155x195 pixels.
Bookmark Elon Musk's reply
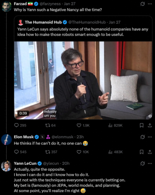[x=142, y=152]
